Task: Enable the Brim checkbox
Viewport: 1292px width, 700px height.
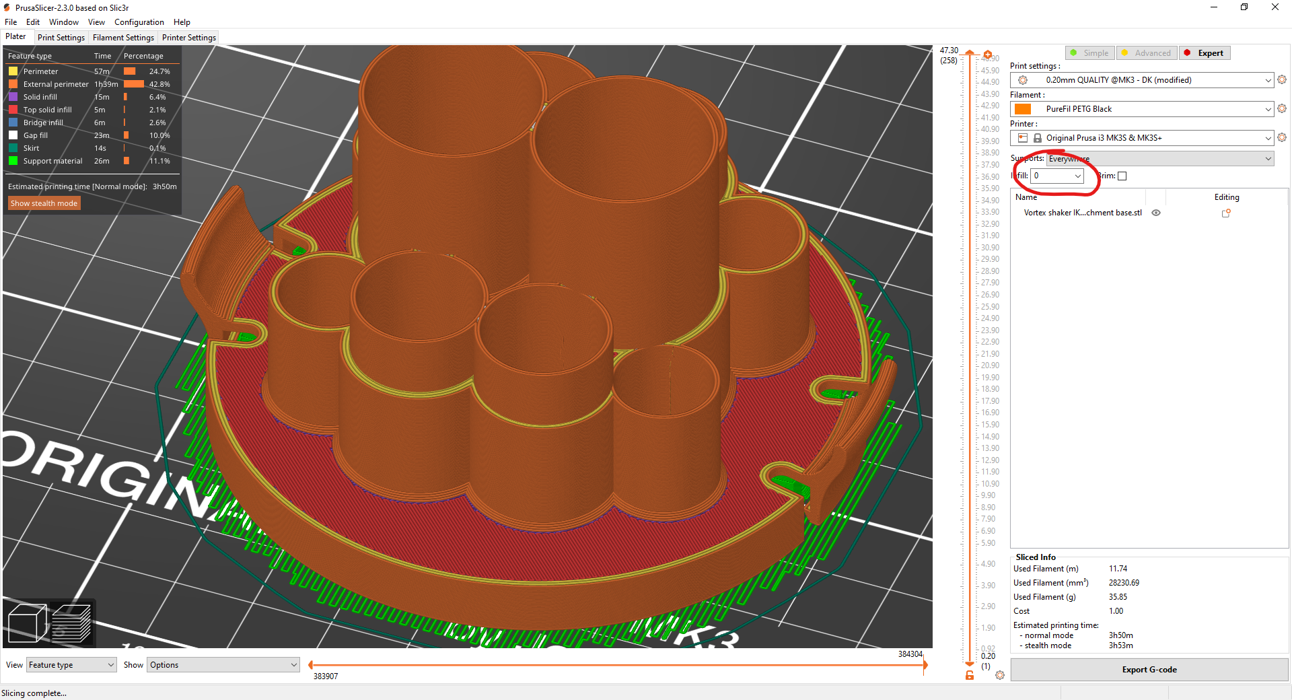Action: (x=1122, y=176)
